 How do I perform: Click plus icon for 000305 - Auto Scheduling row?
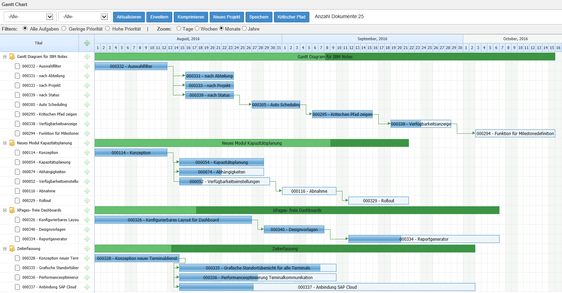pos(87,105)
